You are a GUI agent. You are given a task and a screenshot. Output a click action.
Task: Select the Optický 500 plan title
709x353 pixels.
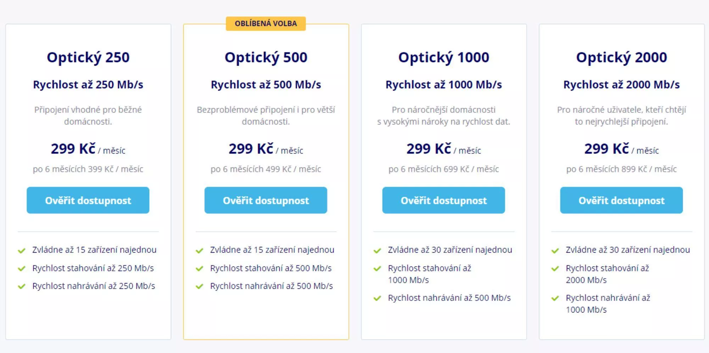pos(266,57)
